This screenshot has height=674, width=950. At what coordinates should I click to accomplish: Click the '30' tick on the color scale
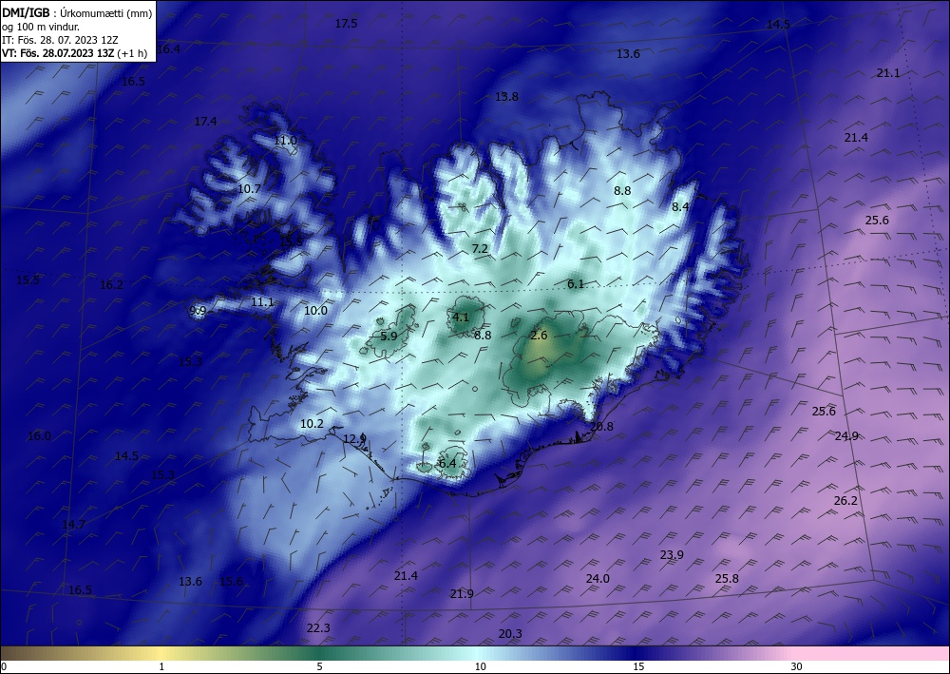pos(796,667)
